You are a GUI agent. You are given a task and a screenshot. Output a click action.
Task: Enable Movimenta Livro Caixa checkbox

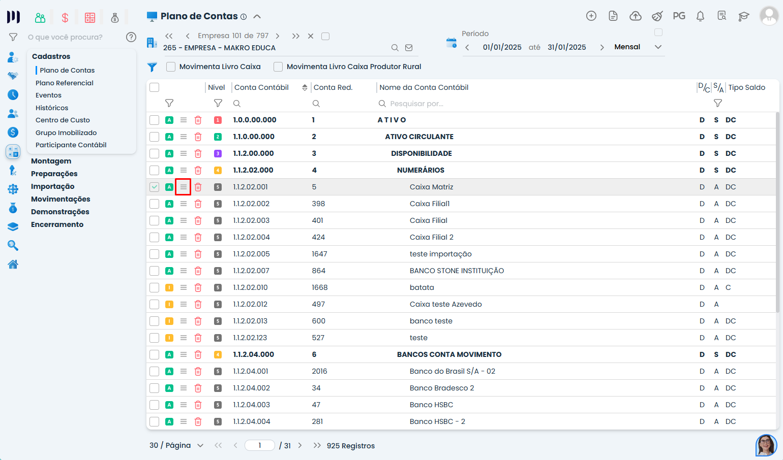pos(171,67)
